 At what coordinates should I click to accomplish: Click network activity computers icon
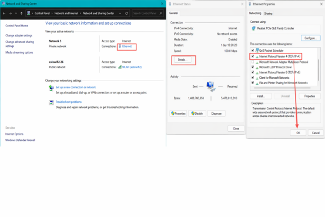(211, 86)
